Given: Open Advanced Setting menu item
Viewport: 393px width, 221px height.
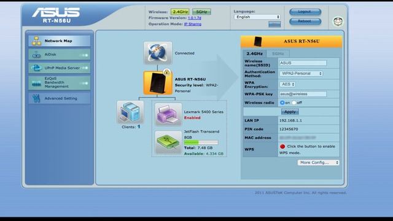Looking at the screenshot, I should tap(60, 98).
